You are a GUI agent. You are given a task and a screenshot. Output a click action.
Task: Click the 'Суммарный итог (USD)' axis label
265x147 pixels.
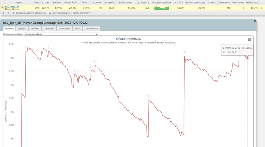pyautogui.click(x=6, y=112)
